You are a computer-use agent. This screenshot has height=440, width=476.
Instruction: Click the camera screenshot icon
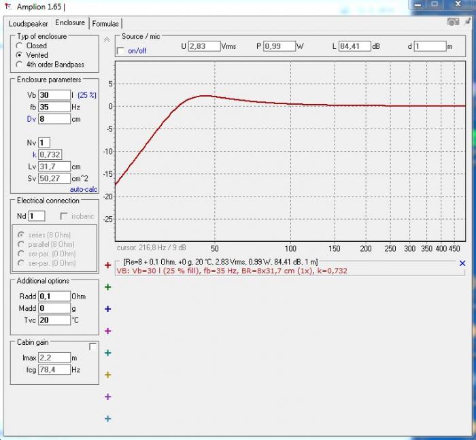453,22
